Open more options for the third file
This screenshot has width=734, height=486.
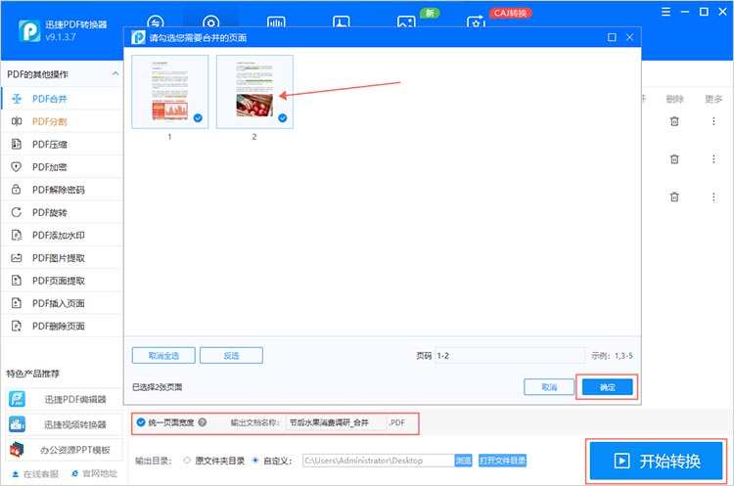711,197
